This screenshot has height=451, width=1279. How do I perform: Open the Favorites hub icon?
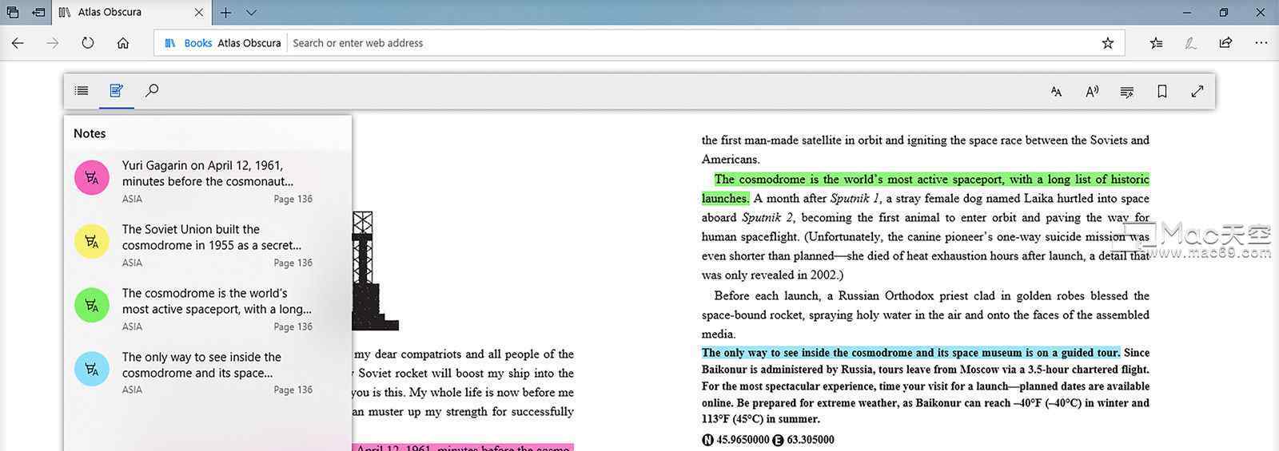tap(1156, 43)
